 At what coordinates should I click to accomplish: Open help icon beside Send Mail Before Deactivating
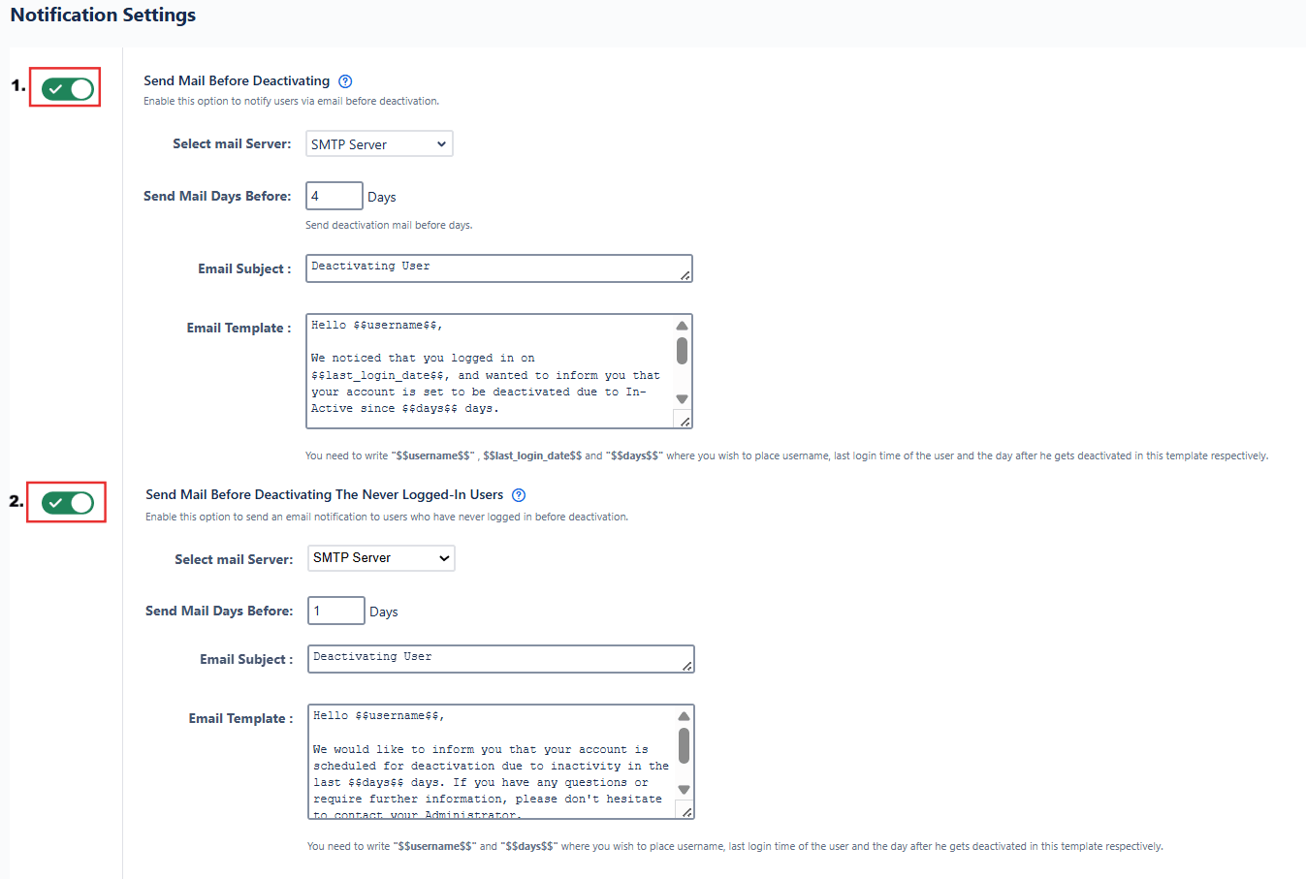345,81
